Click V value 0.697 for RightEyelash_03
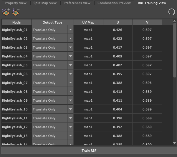Image resolution: width=177 pixels, height=157 pixels. point(147,47)
